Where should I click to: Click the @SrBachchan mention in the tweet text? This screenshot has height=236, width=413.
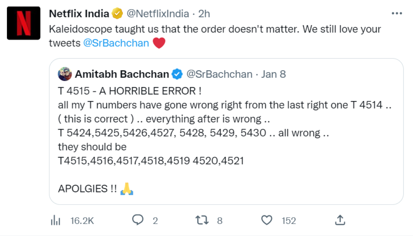(116, 43)
